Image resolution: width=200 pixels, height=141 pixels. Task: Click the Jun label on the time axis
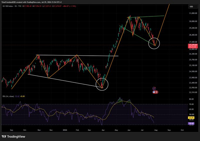pyautogui.click(x=129, y=130)
